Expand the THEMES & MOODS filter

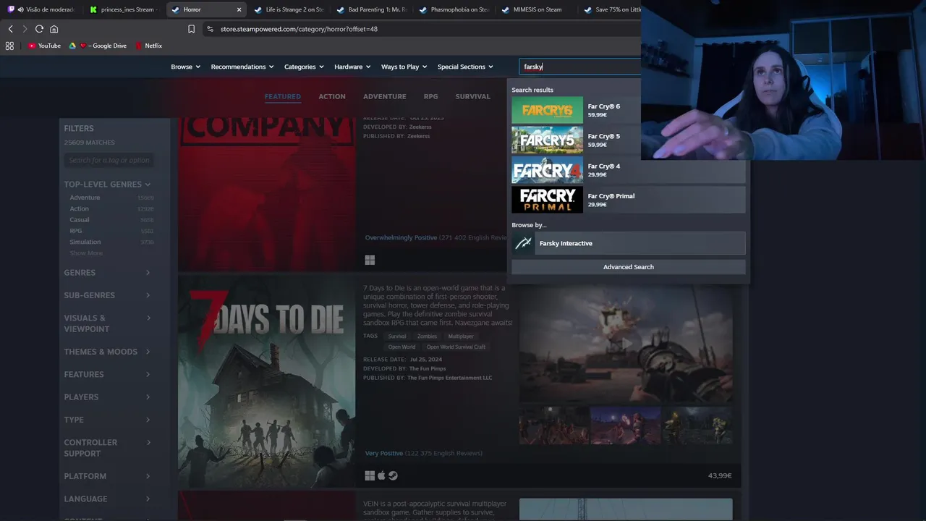click(x=107, y=352)
